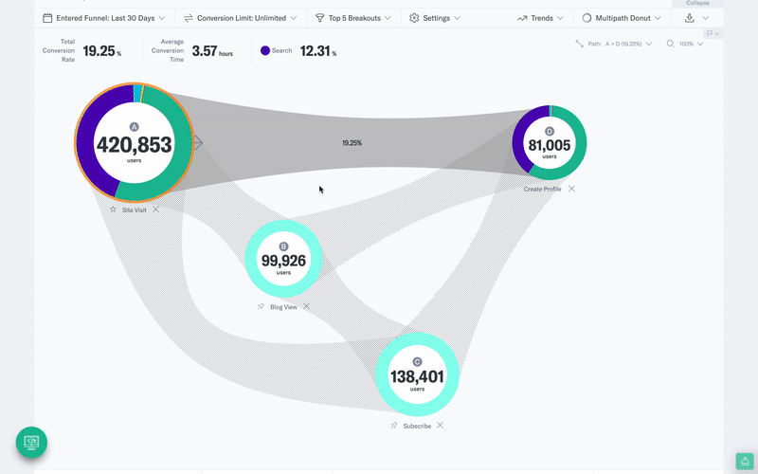Open the Path: A > D dropdown
This screenshot has width=758, height=474.
click(x=614, y=44)
